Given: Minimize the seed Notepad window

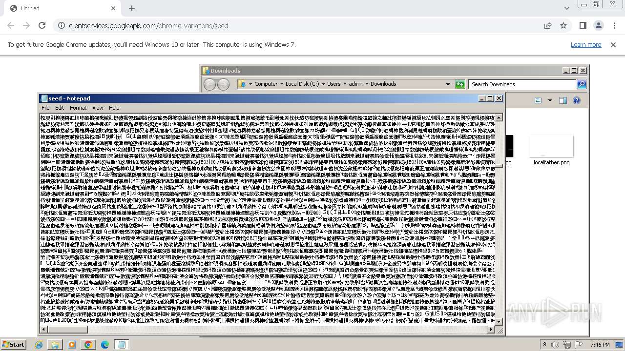Looking at the screenshot, I should coord(481,98).
